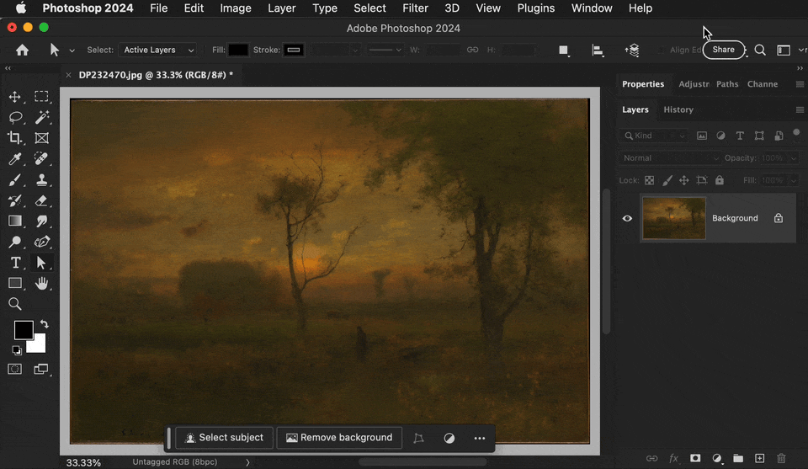Click the add layer mask icon

click(695, 458)
